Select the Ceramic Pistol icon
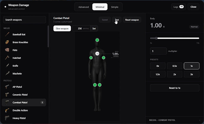Image resolution: width=204 pixels, height=124 pixels. (x=7, y=94)
